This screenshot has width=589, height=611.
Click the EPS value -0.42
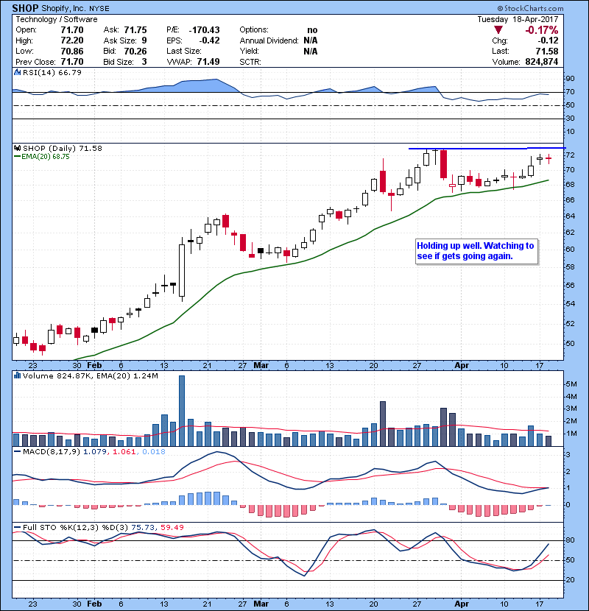click(x=209, y=40)
